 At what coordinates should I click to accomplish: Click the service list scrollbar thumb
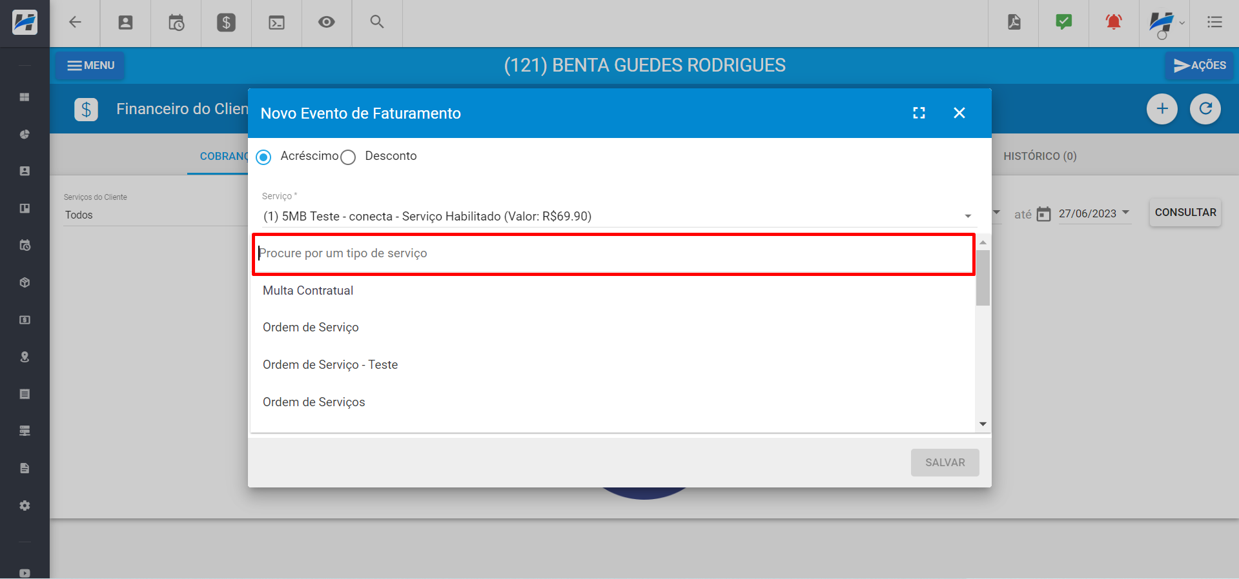pyautogui.click(x=983, y=277)
